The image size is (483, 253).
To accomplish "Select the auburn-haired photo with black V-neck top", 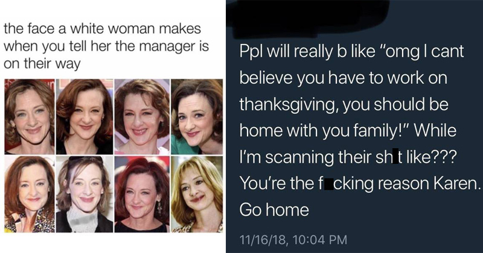I will 85,117.
